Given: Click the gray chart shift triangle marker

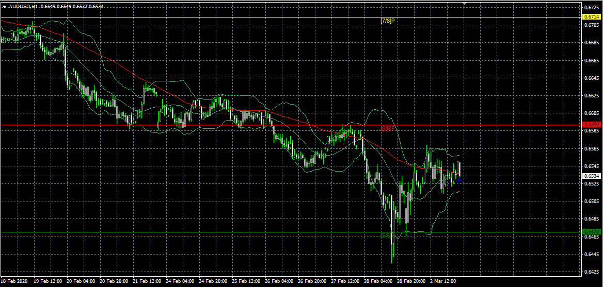Looking at the screenshot, I should (465, 4).
